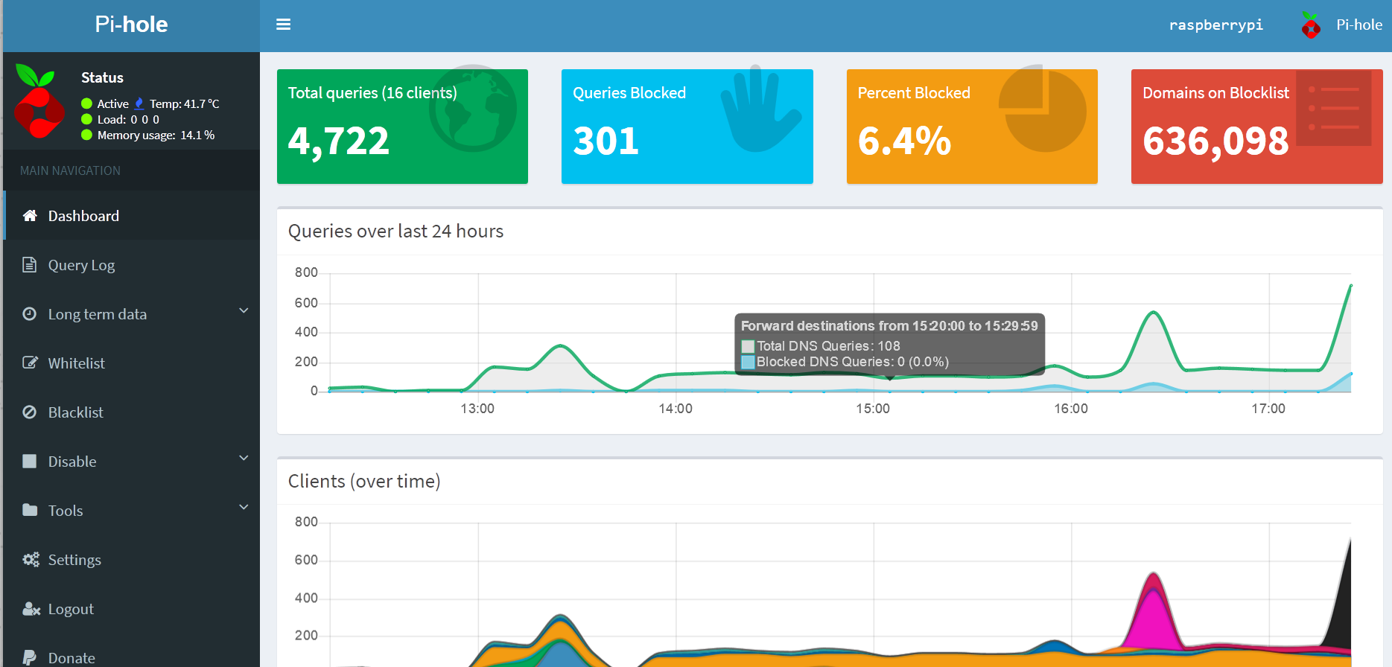Click the green Load status dot
The image size is (1392, 667).
point(86,119)
